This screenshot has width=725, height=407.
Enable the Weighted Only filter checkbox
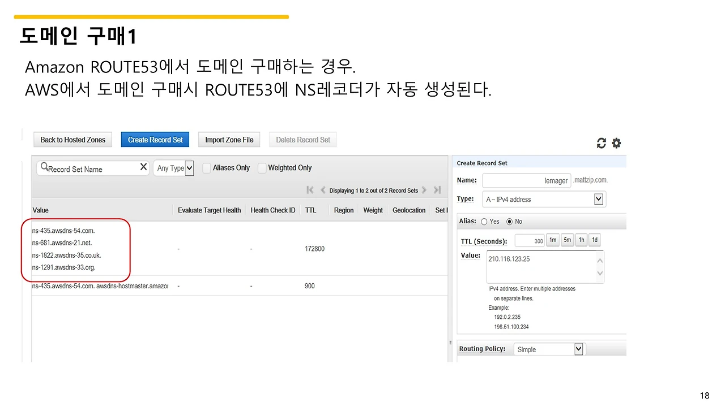tap(262, 168)
